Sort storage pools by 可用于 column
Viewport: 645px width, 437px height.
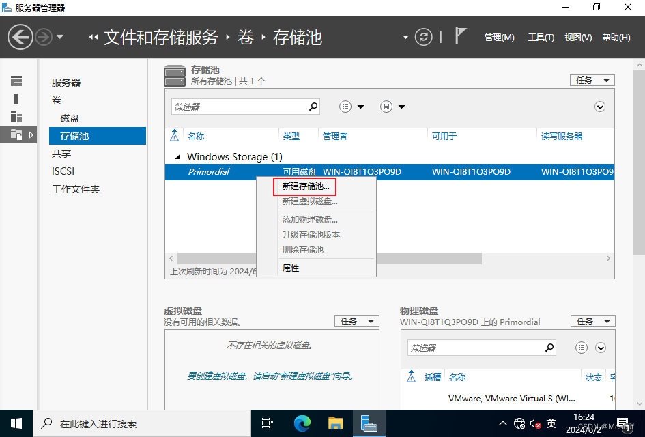[444, 136]
